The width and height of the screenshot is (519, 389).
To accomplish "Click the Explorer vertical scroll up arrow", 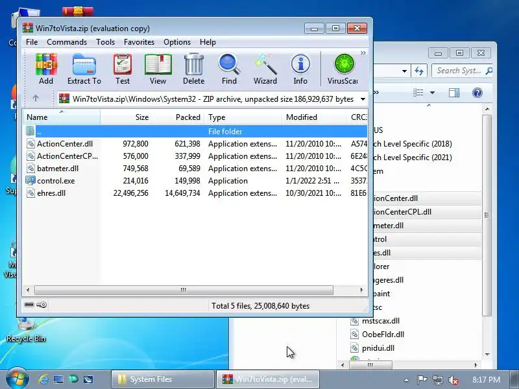I will (487, 109).
